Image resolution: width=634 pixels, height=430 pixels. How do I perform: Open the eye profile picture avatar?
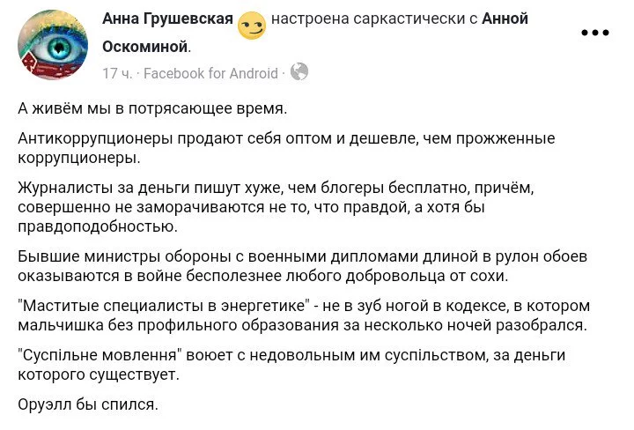click(52, 46)
